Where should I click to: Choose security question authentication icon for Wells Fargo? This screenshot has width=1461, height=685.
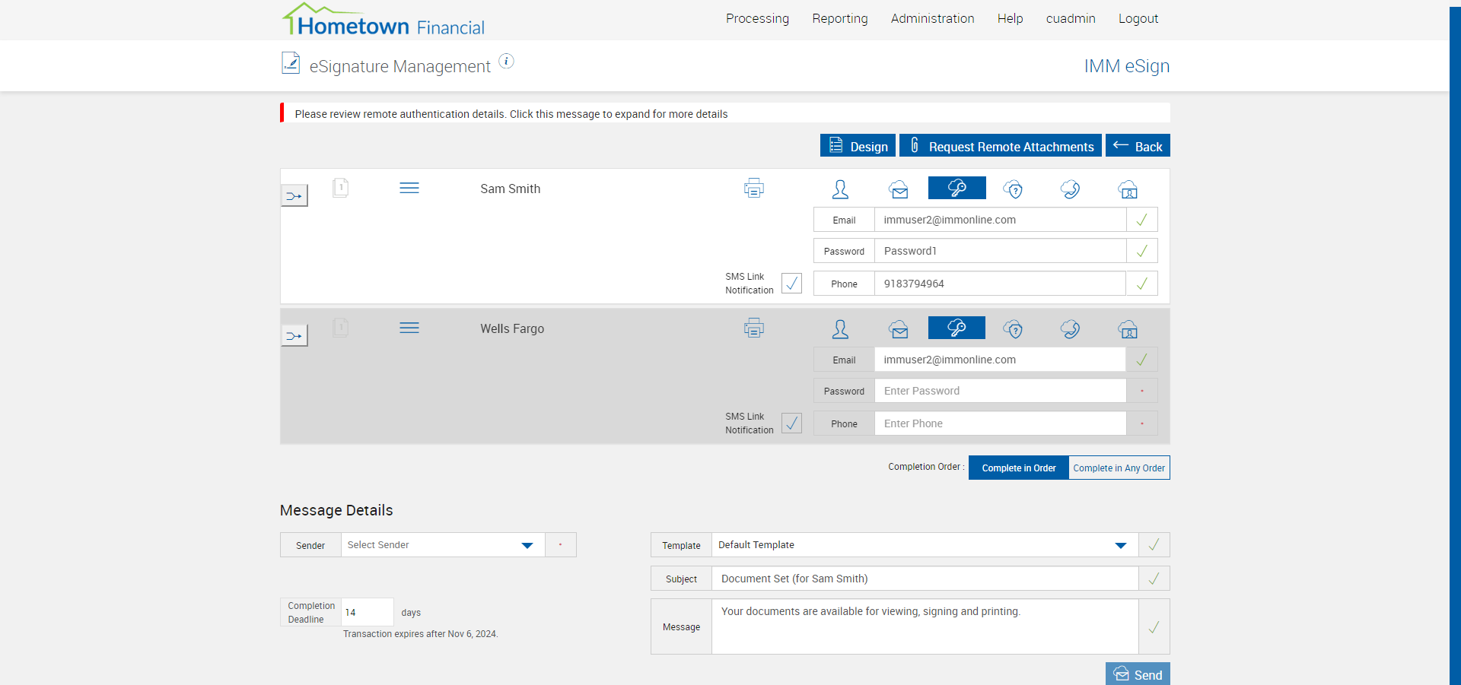1013,329
